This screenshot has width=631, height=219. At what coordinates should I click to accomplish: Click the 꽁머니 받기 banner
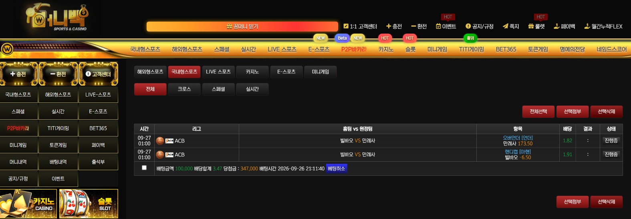coord(242,26)
